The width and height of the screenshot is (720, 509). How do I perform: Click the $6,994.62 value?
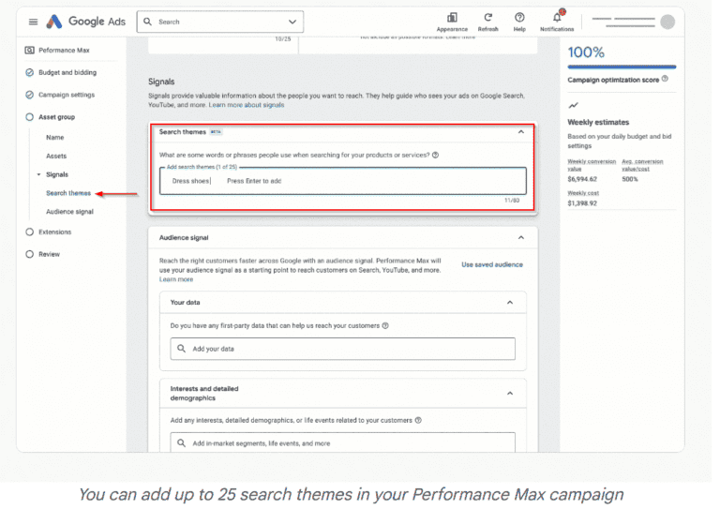click(x=582, y=179)
